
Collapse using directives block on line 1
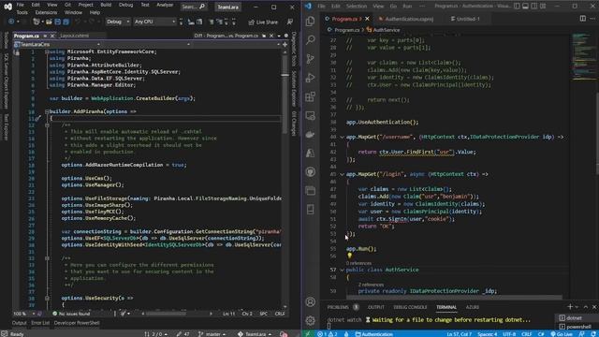pyautogui.click(x=47, y=51)
